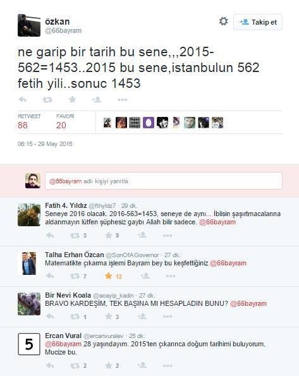The image size is (299, 376).
Task: Open the @SonOfAGovernor profile handle
Action: pyautogui.click(x=132, y=255)
